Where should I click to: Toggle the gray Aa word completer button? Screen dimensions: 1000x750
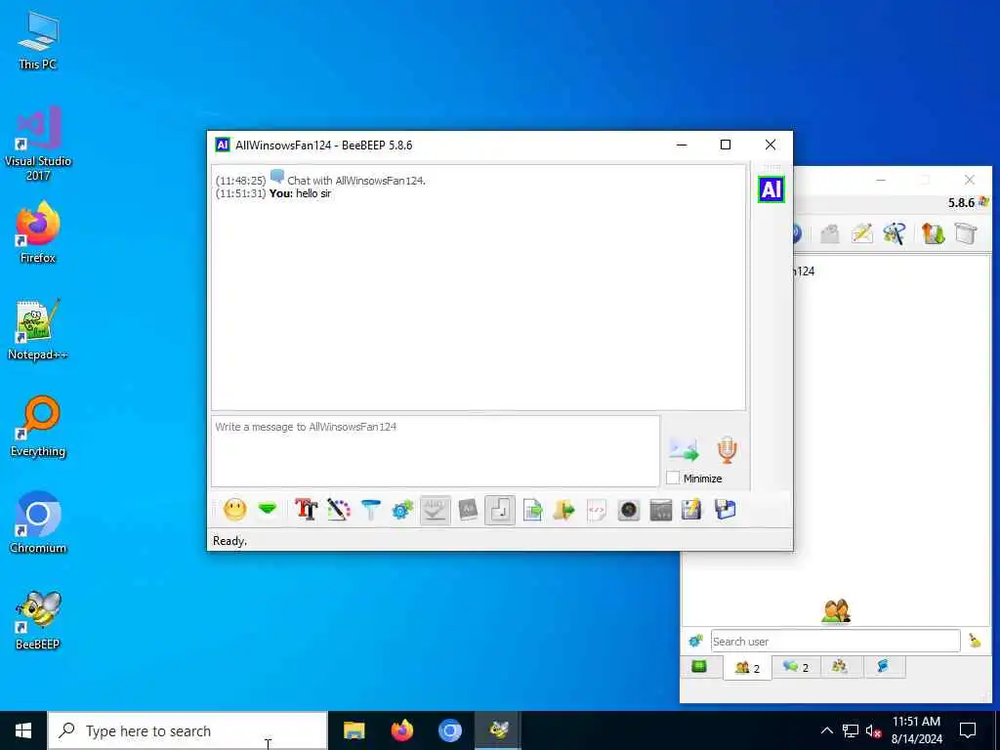tap(468, 510)
